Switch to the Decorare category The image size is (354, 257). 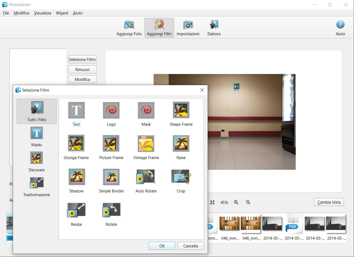click(37, 161)
